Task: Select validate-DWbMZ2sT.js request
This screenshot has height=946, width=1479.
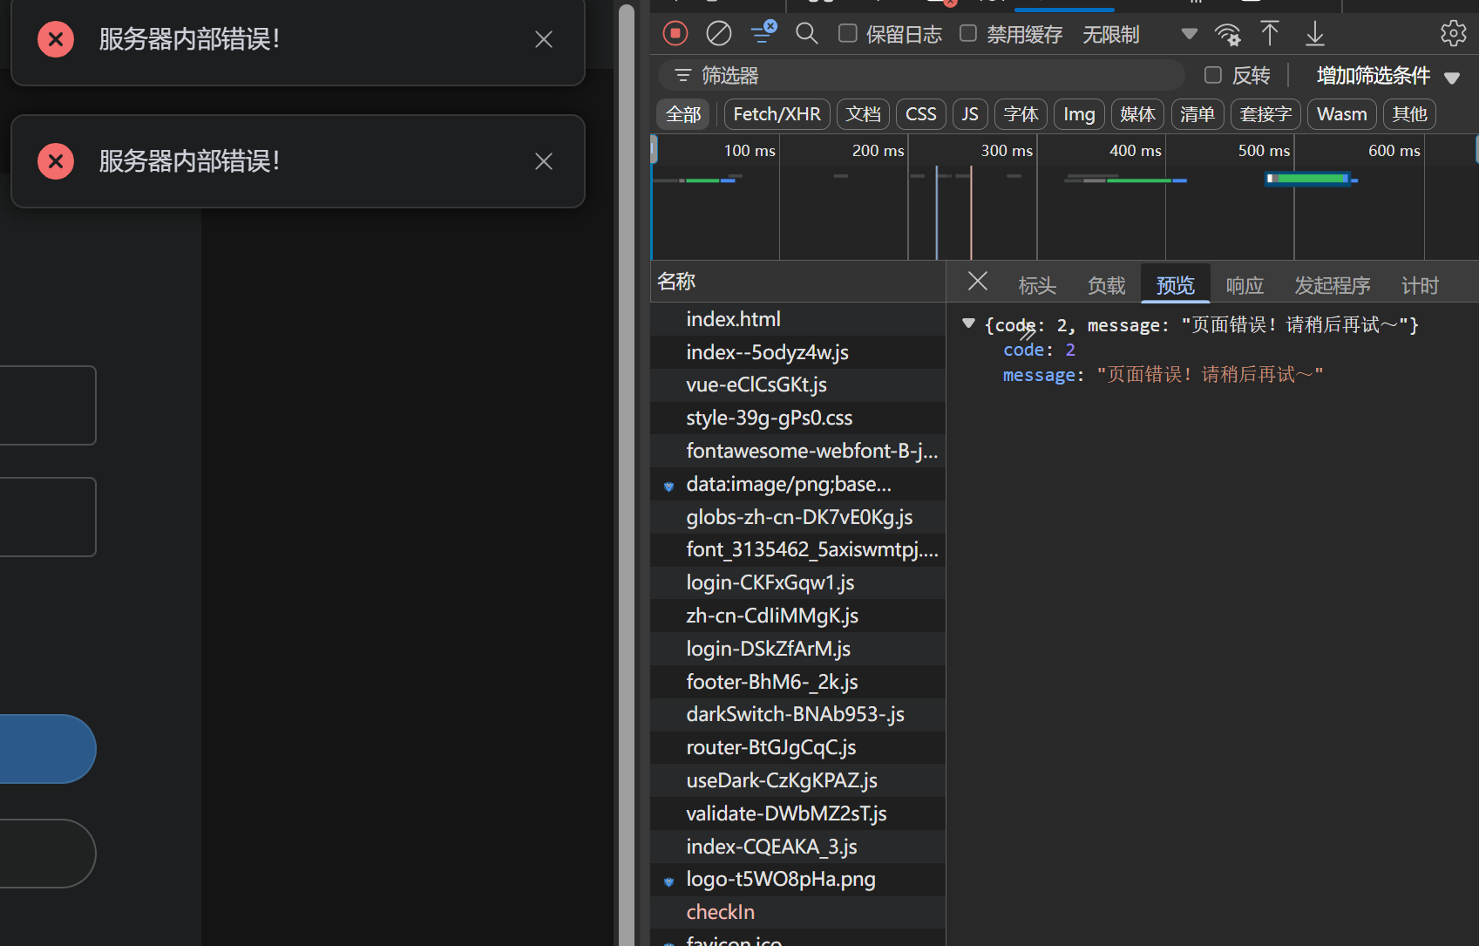Action: point(798,813)
